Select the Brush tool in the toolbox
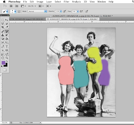The width and height of the screenshot is (134, 125). [7, 31]
